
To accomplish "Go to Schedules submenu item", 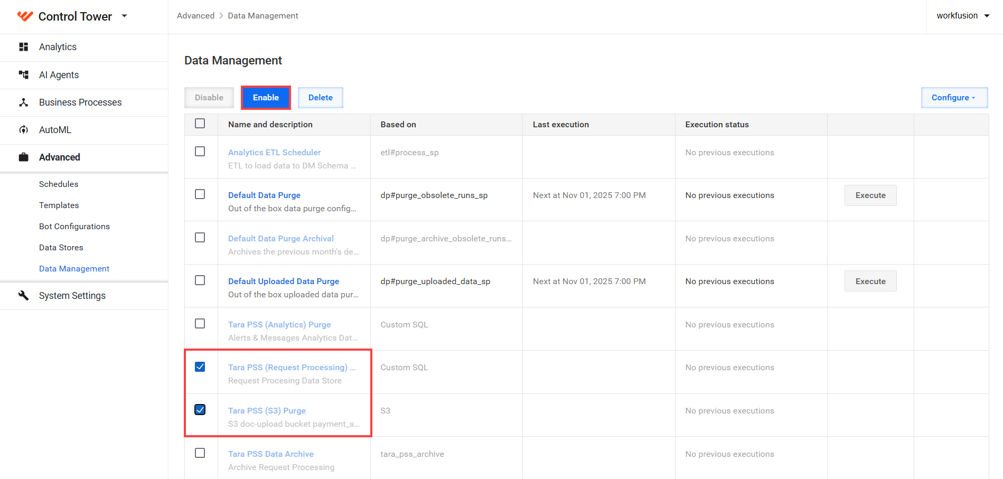I will tap(59, 184).
